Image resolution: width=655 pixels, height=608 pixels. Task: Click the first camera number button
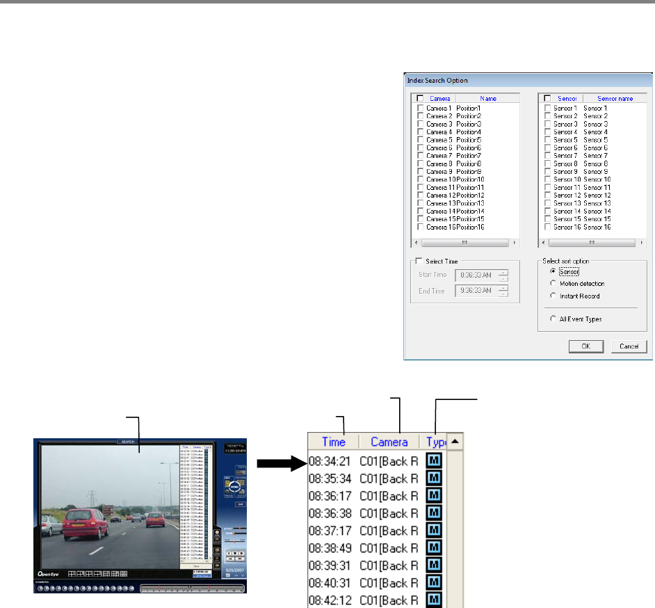(40, 588)
